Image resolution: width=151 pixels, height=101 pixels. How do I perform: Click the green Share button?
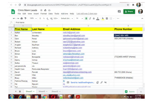pos(129,11)
